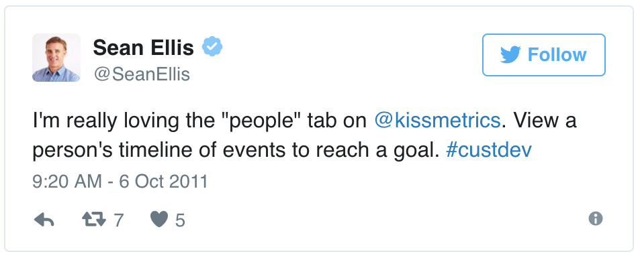
Task: Follow Sean Ellis
Action: (x=544, y=55)
